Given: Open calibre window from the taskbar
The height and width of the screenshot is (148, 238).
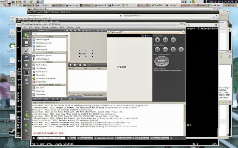Looking at the screenshot, I should pos(86,5).
